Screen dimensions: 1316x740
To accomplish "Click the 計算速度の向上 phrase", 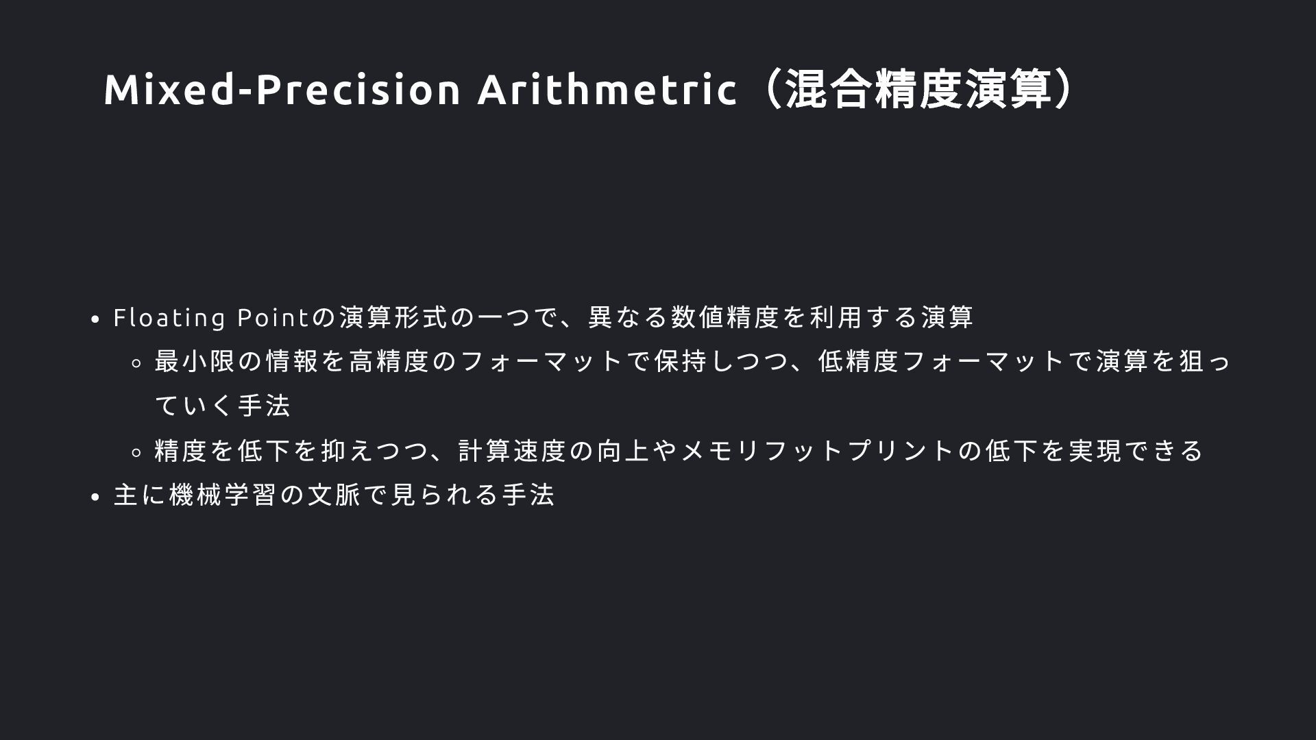I will coord(555,450).
